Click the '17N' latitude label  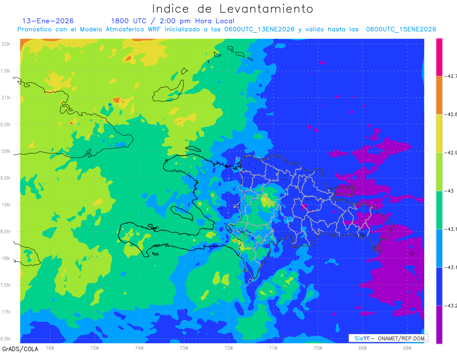[6, 312]
